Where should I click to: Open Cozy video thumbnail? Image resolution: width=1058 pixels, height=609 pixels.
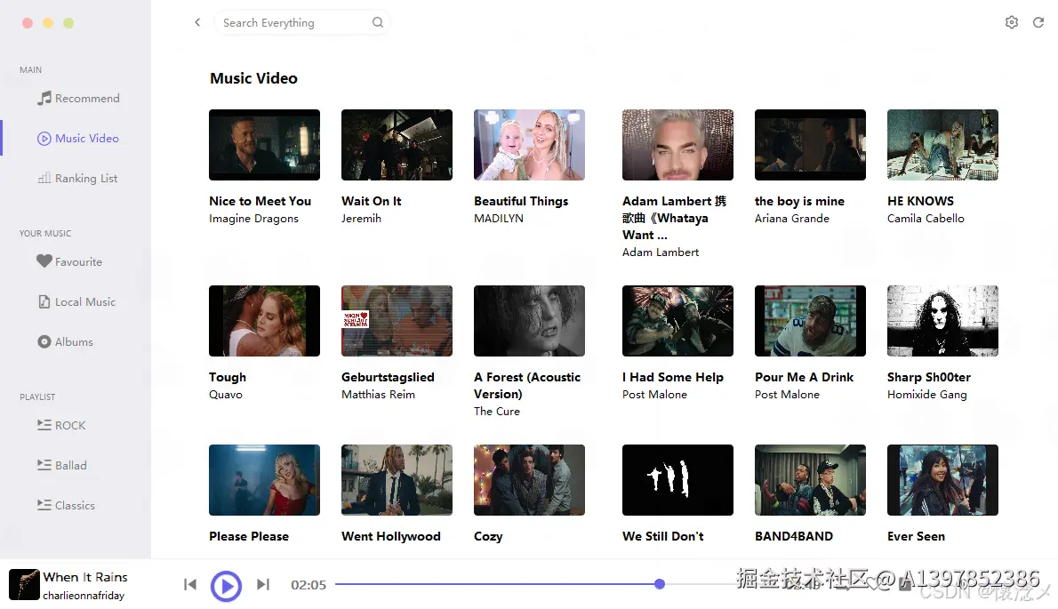[529, 480]
